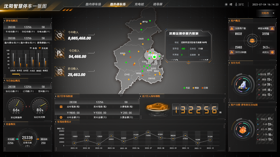The width and height of the screenshot is (280, 157).
Task: Click the central users group icon
Action: point(252,41)
